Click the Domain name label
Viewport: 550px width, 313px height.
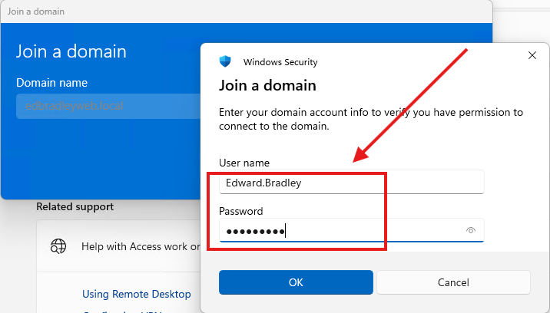click(52, 83)
